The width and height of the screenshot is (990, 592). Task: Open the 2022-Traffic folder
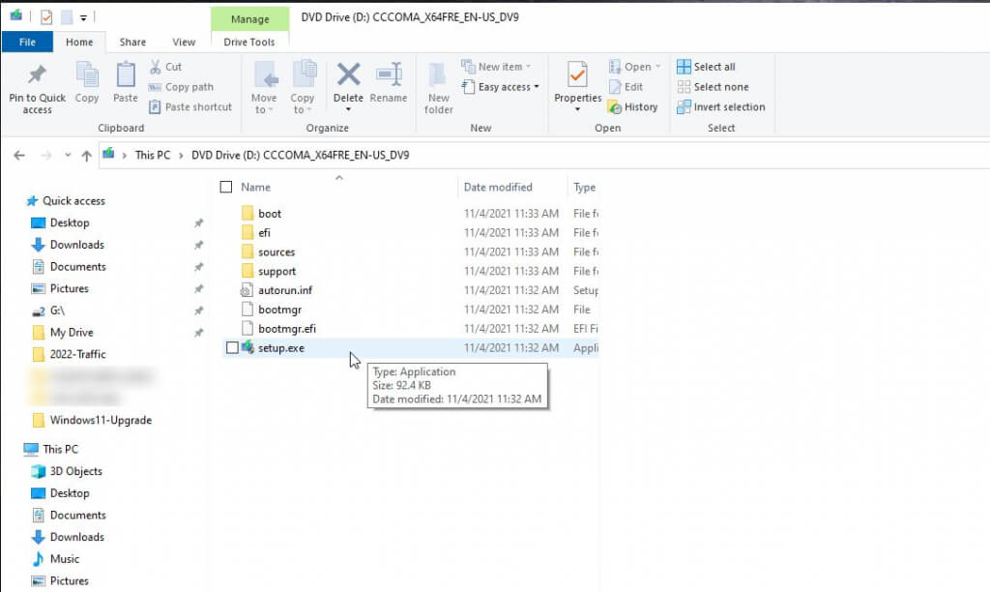tap(77, 354)
